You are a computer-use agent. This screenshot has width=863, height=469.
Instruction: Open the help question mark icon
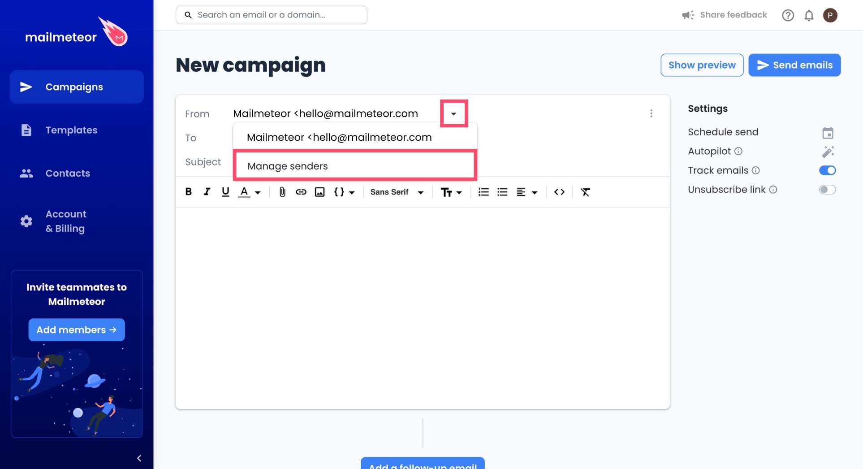[x=788, y=15]
